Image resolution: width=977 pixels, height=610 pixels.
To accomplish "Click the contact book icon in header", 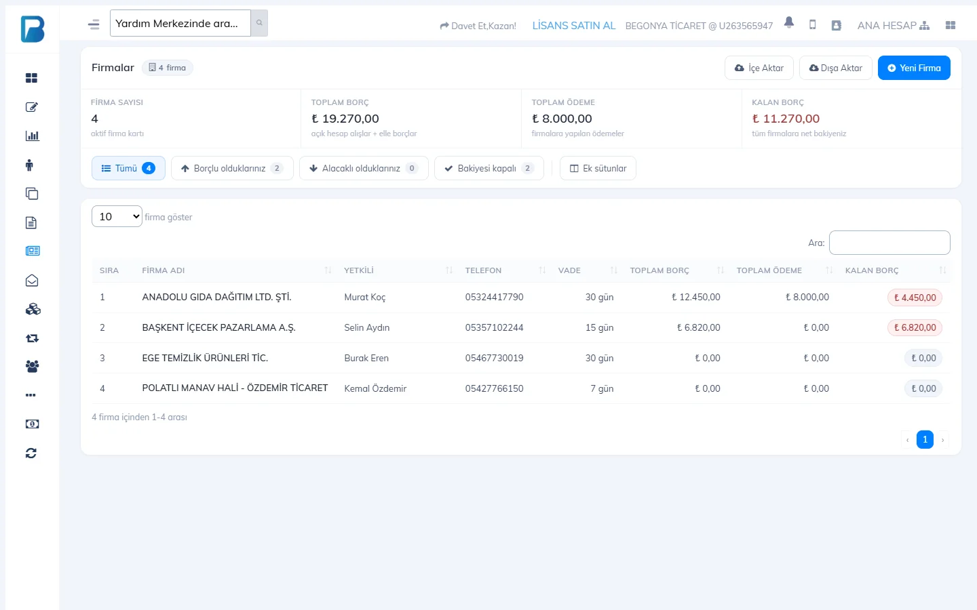I will [x=836, y=25].
